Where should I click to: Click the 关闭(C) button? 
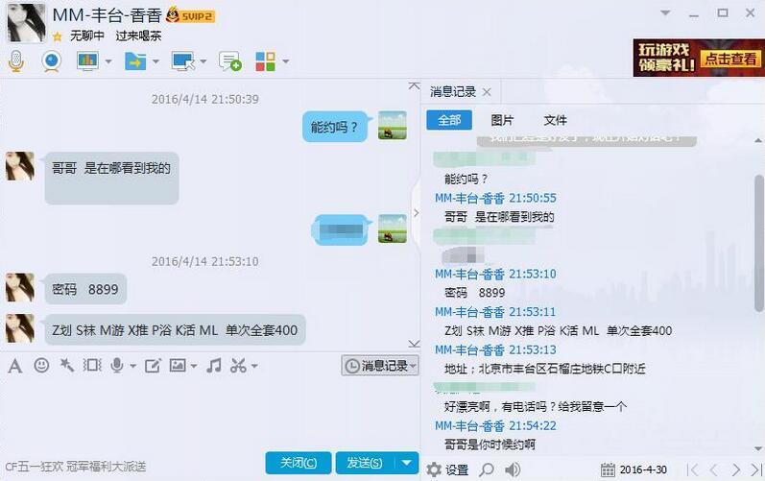pyautogui.click(x=299, y=463)
